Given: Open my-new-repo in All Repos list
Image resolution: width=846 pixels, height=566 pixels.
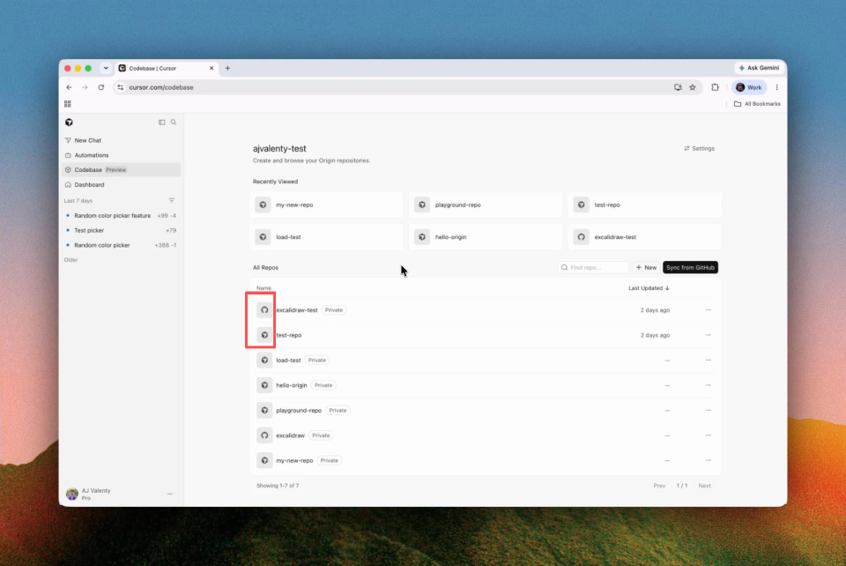Looking at the screenshot, I should coord(294,461).
